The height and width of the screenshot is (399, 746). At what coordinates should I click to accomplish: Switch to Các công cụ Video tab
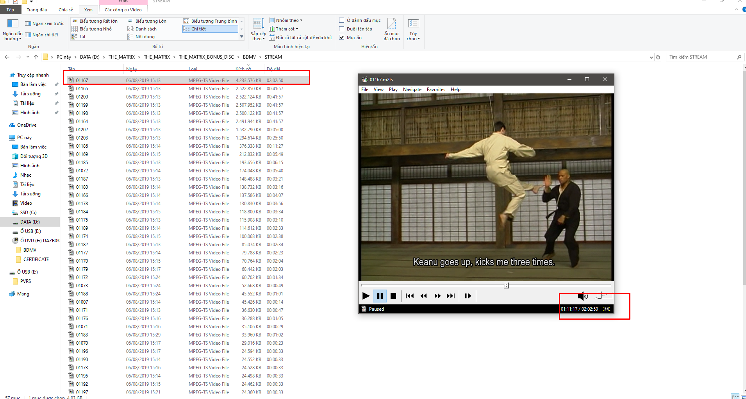[123, 10]
